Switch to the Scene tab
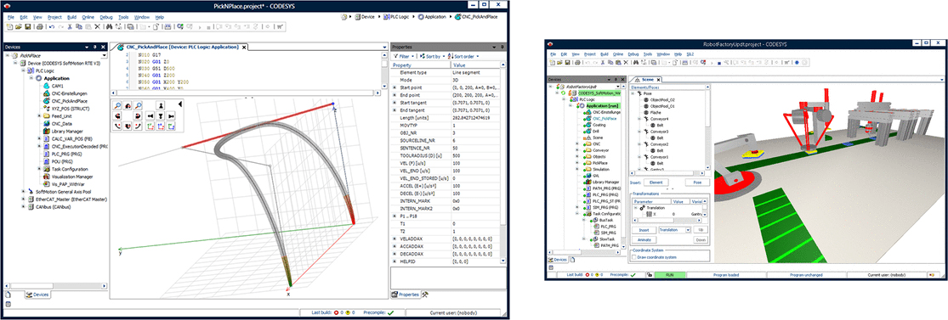The image size is (948, 320). coord(648,79)
